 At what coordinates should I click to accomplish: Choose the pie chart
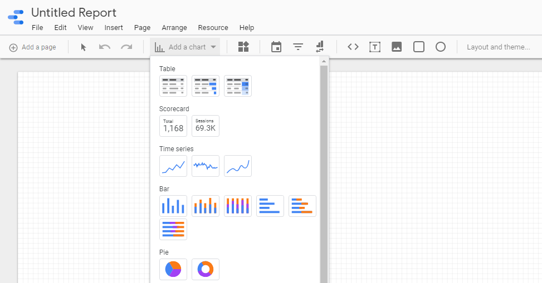pos(173,269)
